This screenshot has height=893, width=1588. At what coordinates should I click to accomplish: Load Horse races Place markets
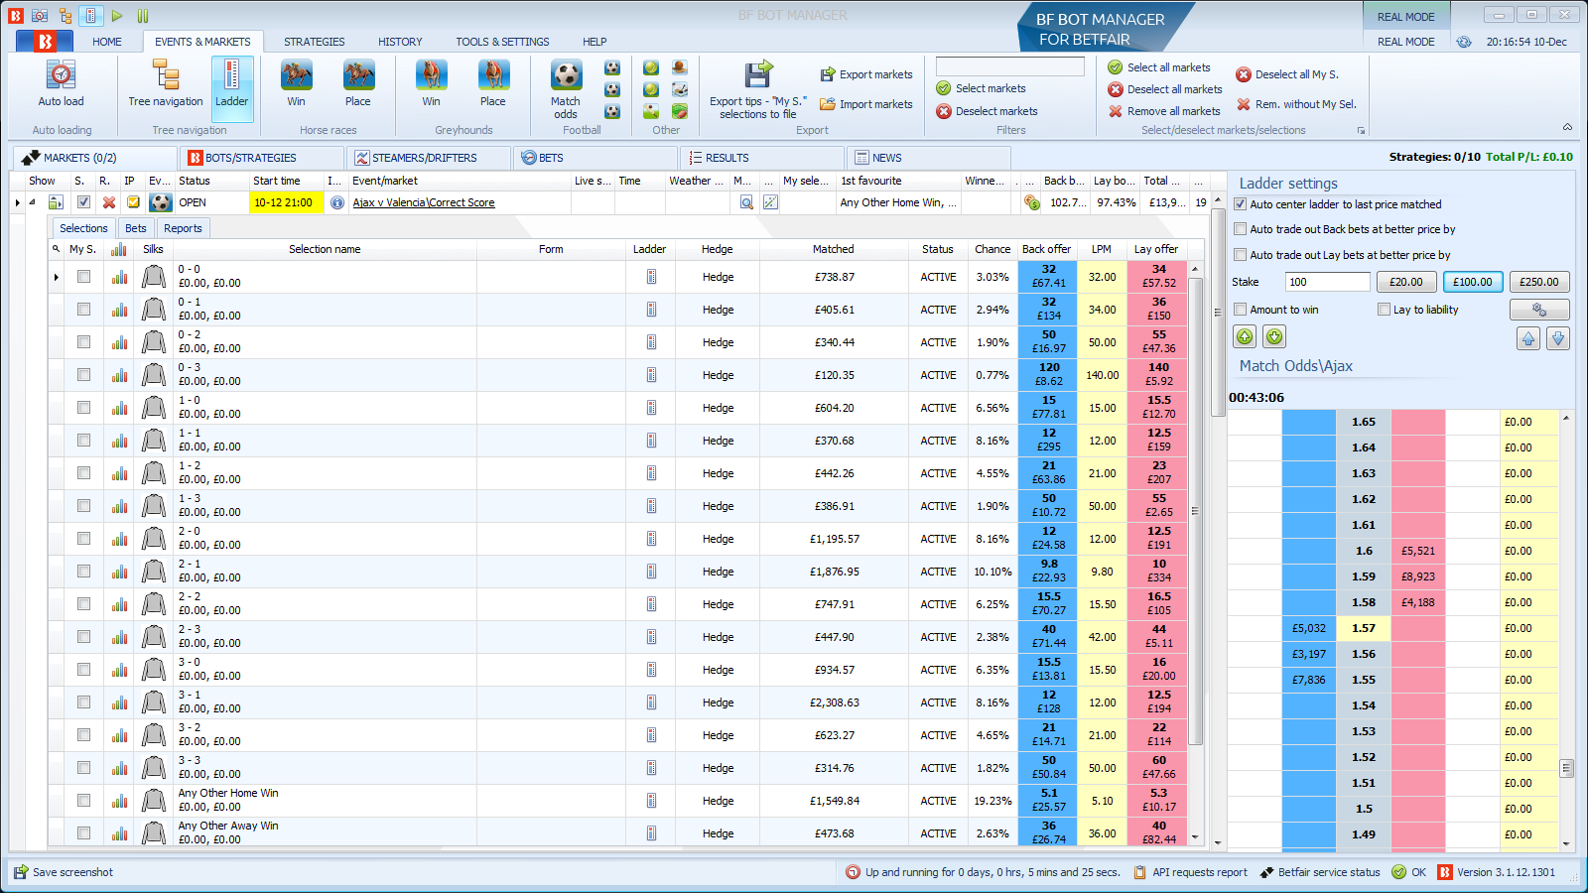pos(358,85)
